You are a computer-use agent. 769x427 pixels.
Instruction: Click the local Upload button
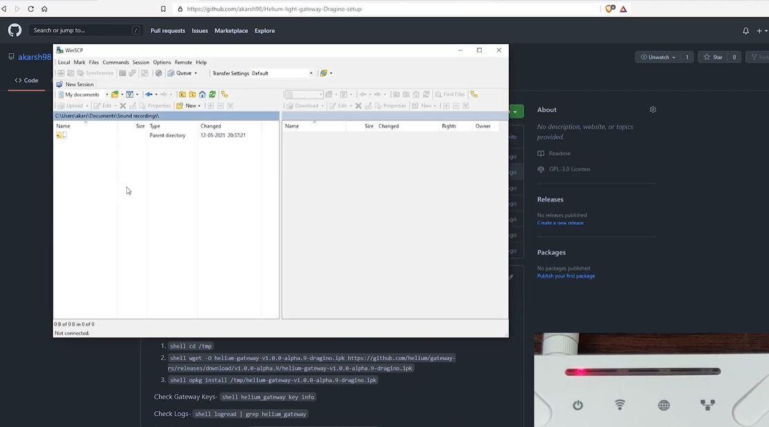[70, 106]
